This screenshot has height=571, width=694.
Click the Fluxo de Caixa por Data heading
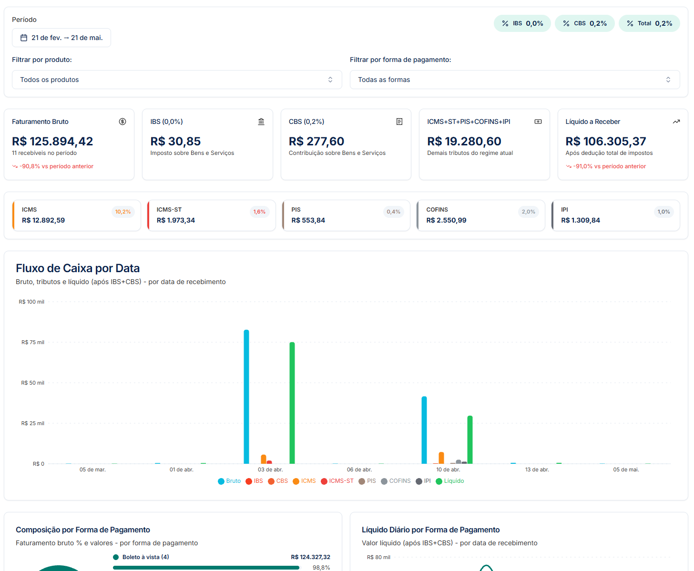click(x=78, y=268)
